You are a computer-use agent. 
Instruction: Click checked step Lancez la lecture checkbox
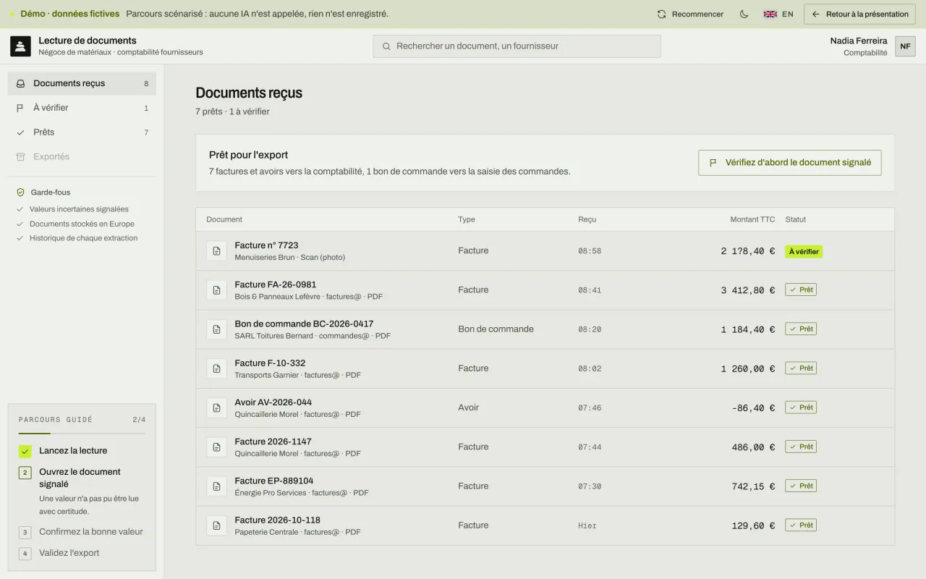[x=25, y=451]
